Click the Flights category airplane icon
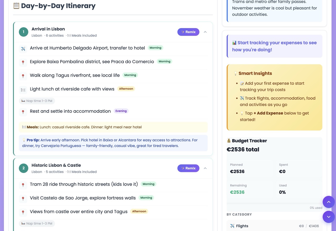This screenshot has width=336, height=231. (232, 226)
